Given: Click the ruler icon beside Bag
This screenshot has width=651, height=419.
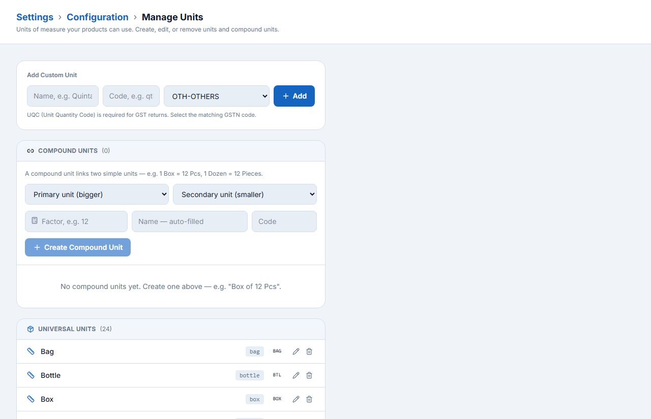Looking at the screenshot, I should [31, 351].
